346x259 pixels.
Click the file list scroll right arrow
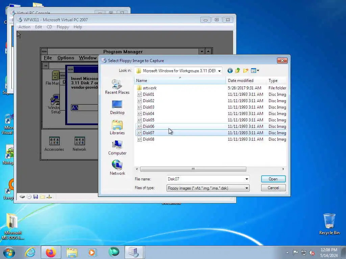(283, 169)
